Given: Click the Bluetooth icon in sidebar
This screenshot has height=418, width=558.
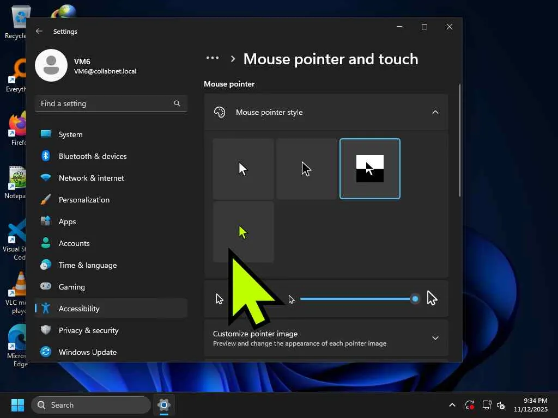Looking at the screenshot, I should click(46, 156).
